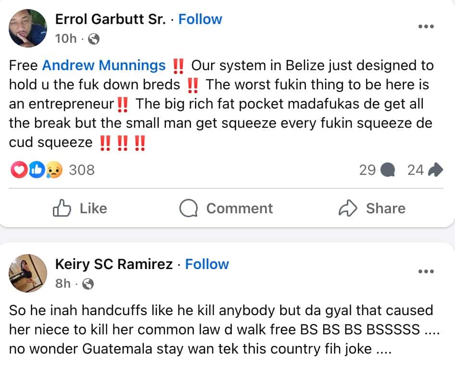Open Keiry SC Ramirez profile picture
455x368 pixels.
pos(28,273)
